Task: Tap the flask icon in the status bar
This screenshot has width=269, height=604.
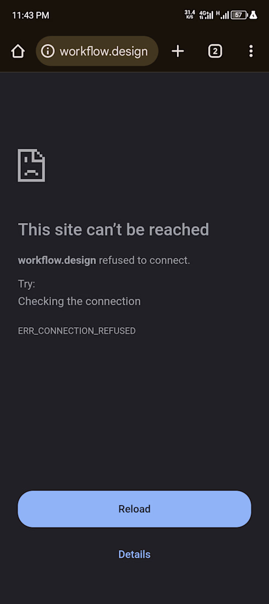Action: tap(253, 15)
